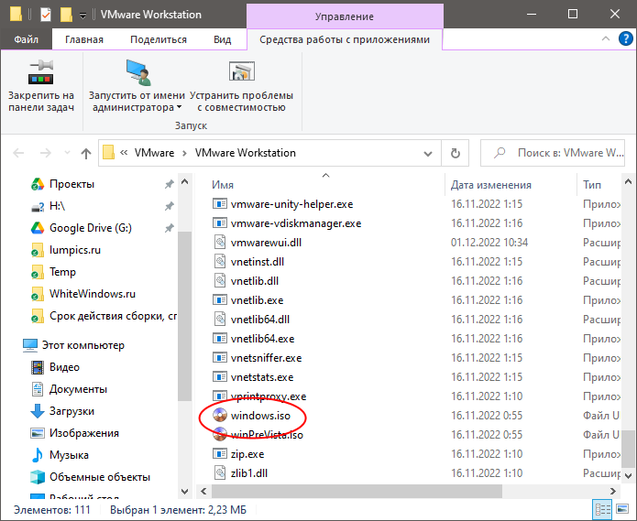The image size is (637, 521).
Task: Expand Run as administrator dropdown arrow
Action: pos(179,107)
